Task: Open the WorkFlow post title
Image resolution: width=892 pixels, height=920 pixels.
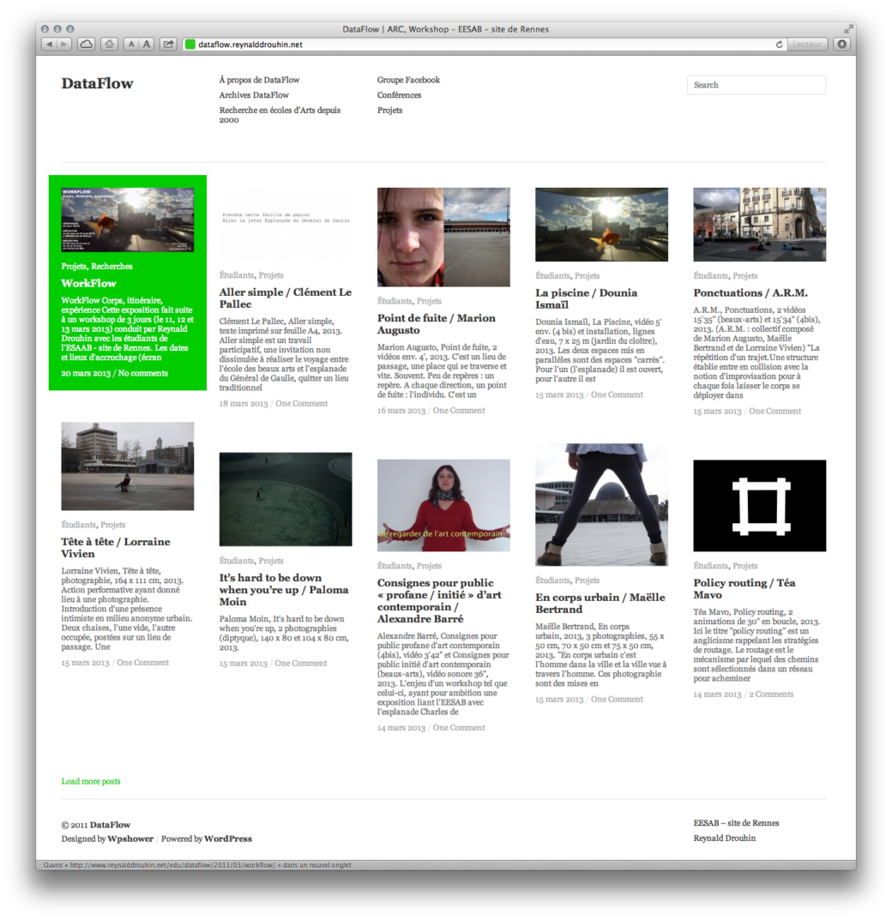Action: [x=88, y=283]
